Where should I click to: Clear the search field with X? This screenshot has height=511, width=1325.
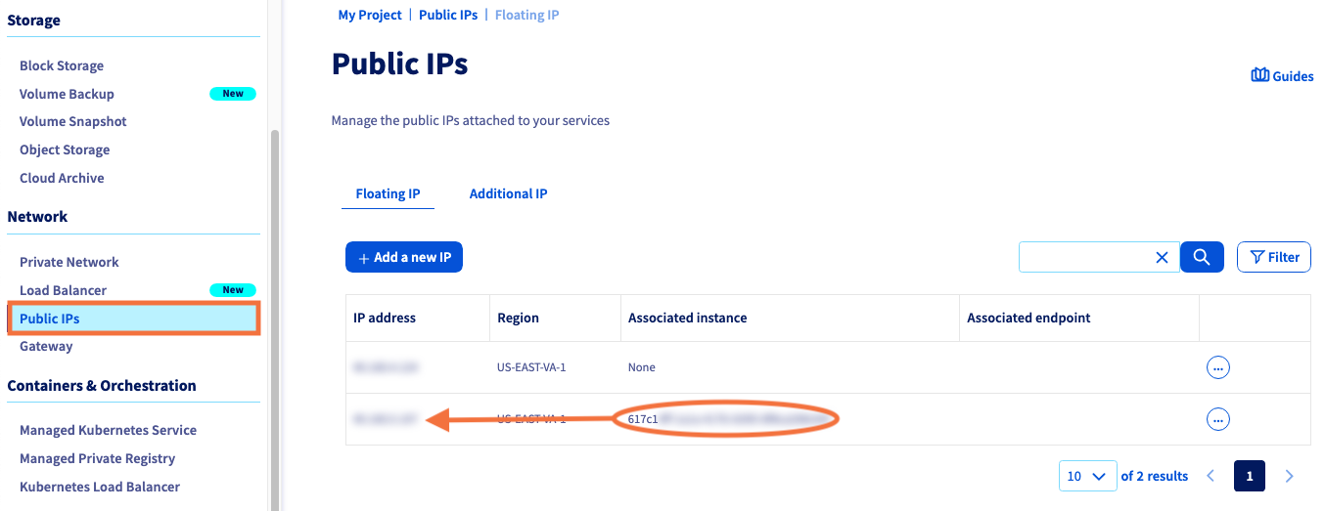click(x=1163, y=257)
